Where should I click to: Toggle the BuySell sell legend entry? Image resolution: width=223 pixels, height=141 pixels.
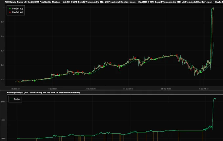point(16,12)
